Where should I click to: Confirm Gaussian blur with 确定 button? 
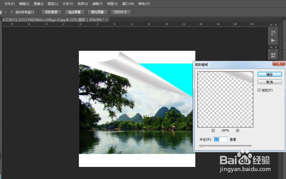270,74
